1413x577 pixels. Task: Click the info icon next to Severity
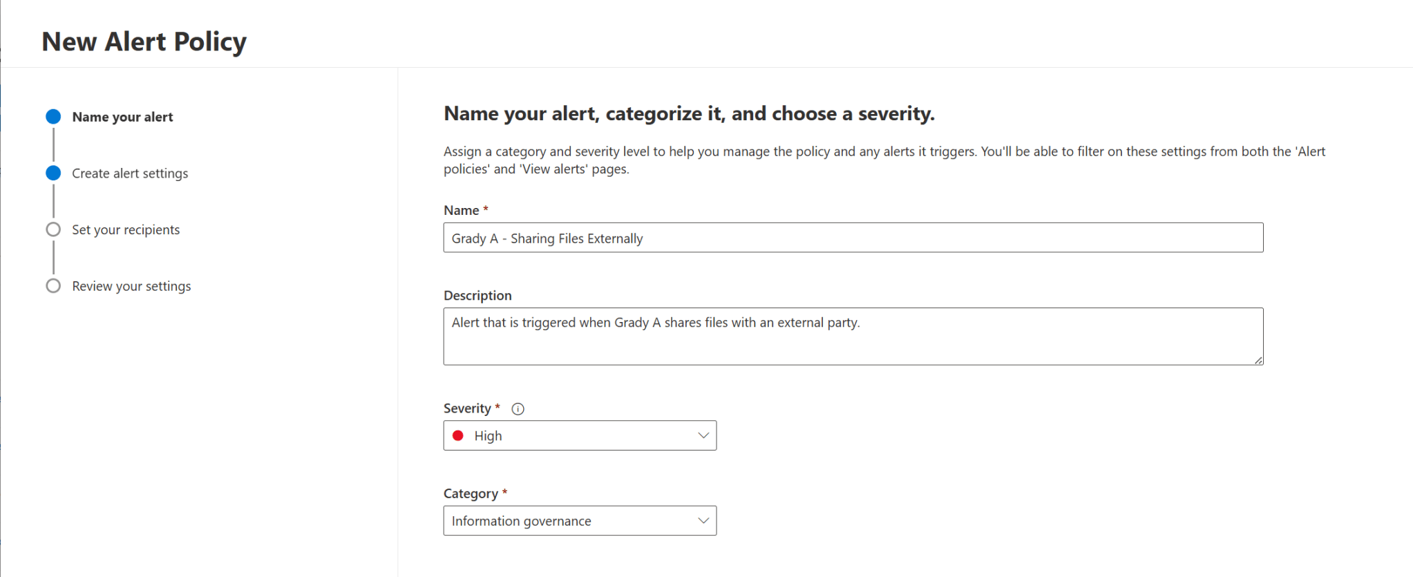tap(518, 408)
